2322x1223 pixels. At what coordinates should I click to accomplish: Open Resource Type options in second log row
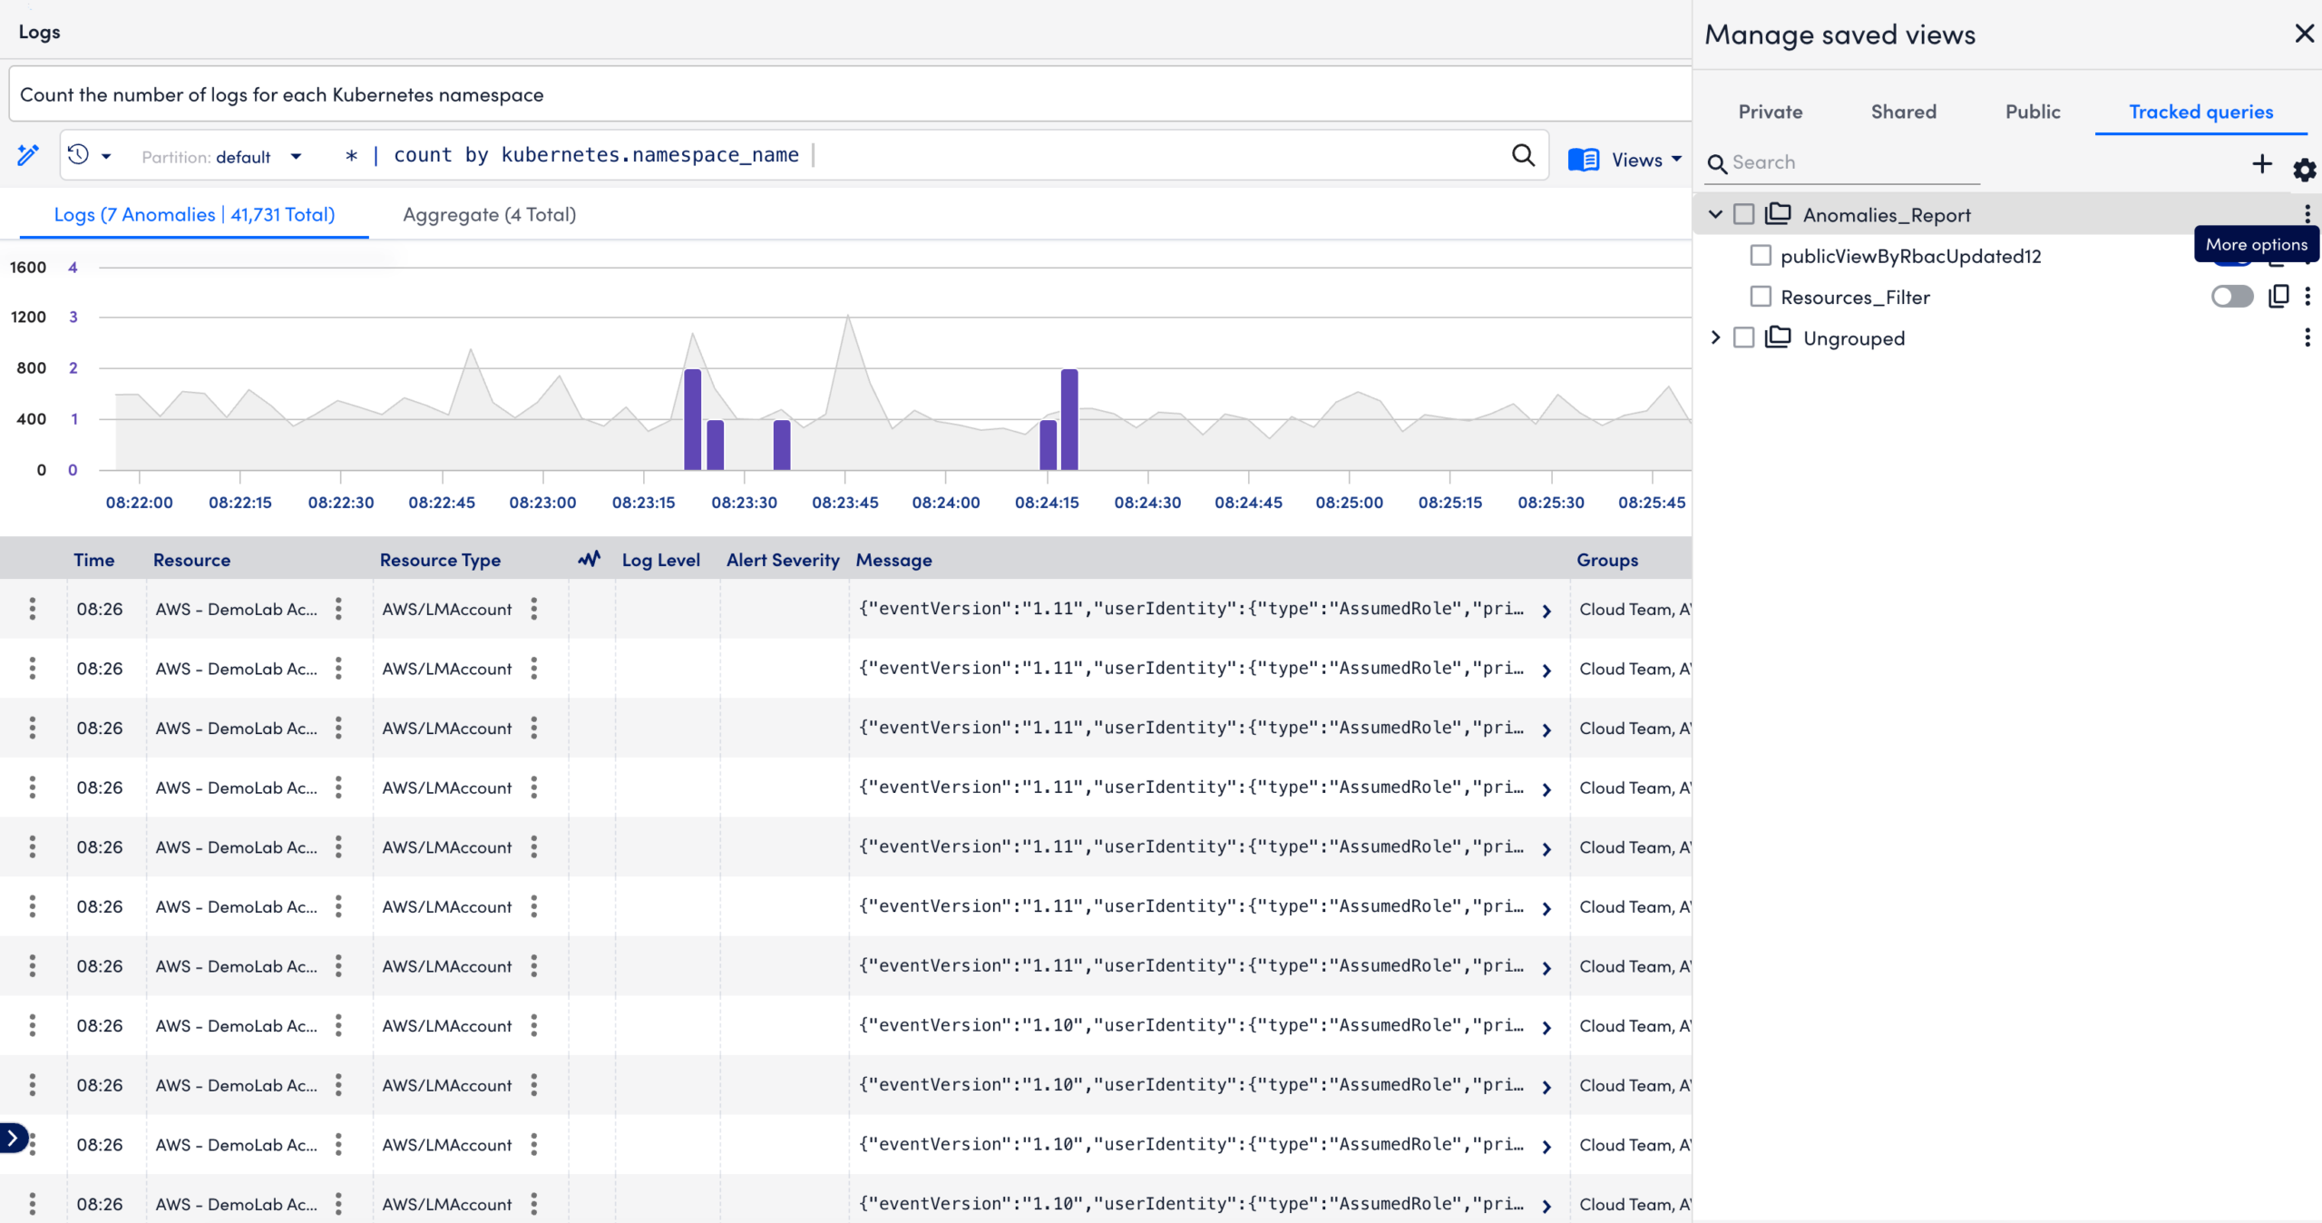click(x=534, y=669)
